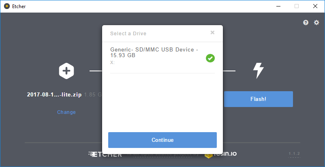Close the Select a Drive dialog
Image resolution: width=325 pixels, height=167 pixels.
(x=212, y=33)
